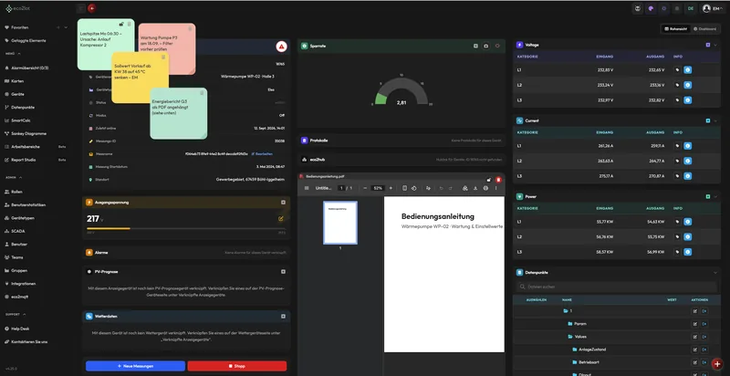Delete Bedienungsanleitung.pdf with red trash button
The width and height of the screenshot is (730, 376).
point(498,180)
